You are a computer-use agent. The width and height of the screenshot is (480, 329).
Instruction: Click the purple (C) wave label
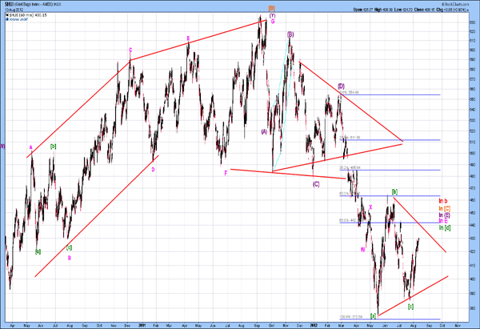click(316, 184)
